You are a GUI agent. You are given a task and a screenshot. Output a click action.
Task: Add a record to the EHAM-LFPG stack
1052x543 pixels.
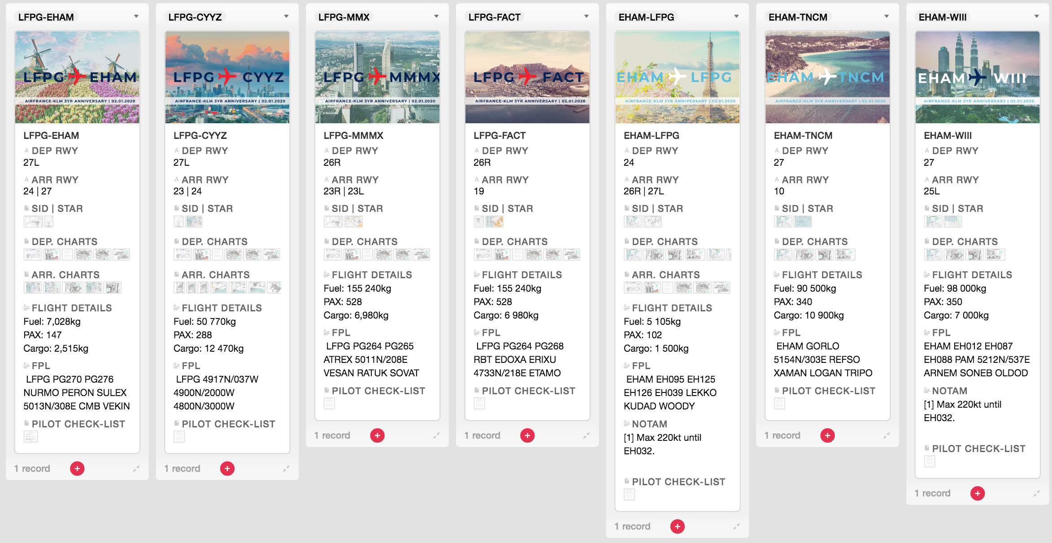pyautogui.click(x=678, y=526)
